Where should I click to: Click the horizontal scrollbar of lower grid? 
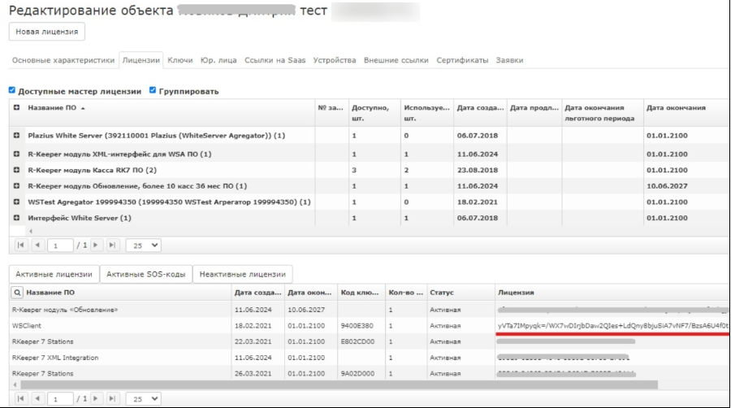[x=339, y=384]
